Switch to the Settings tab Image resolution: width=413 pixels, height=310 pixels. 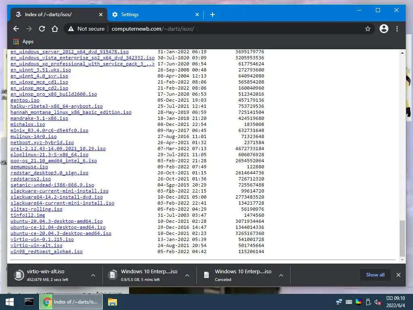pyautogui.click(x=155, y=15)
